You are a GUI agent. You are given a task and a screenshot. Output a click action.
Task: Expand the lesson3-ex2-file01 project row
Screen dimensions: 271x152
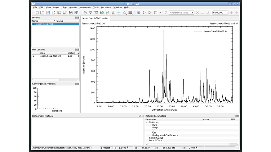coord(34,24)
